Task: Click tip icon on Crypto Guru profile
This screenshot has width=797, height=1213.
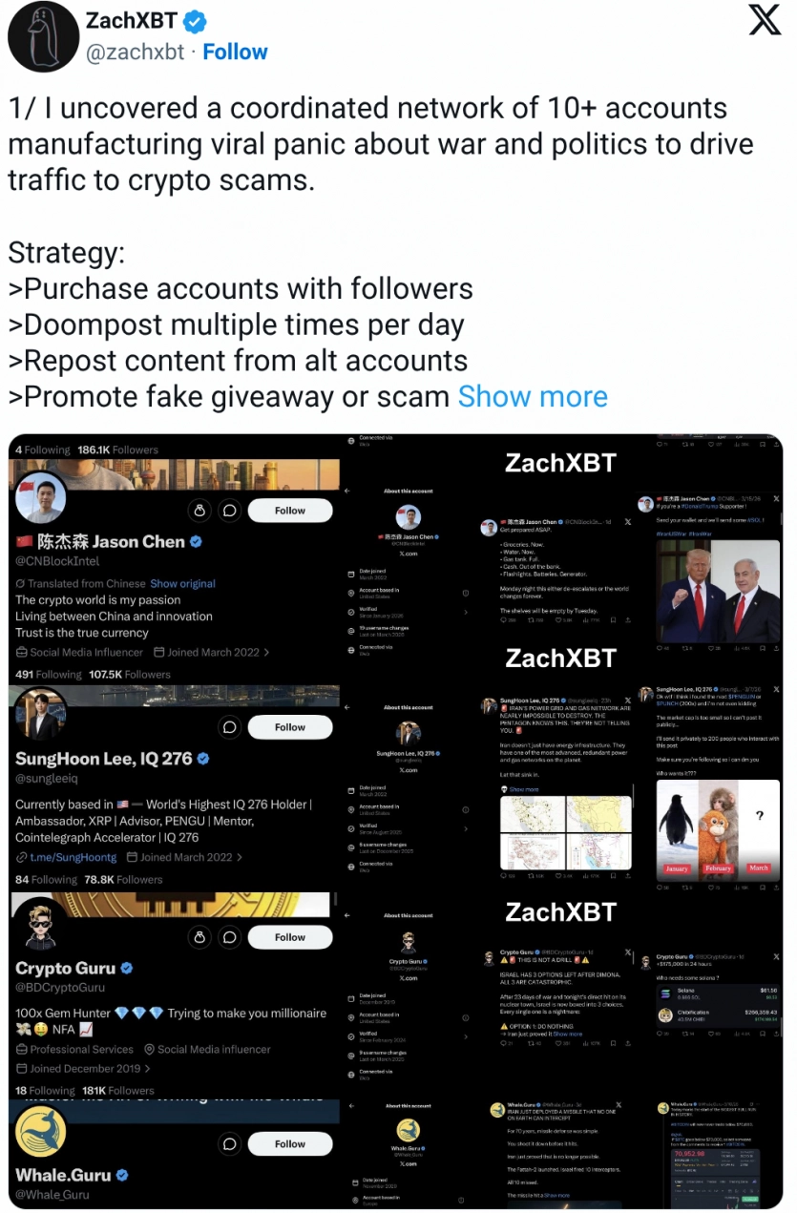Action: 199,937
